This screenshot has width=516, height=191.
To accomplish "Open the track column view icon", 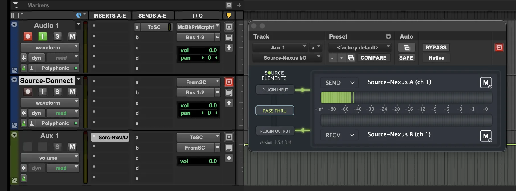I will coord(15,15).
